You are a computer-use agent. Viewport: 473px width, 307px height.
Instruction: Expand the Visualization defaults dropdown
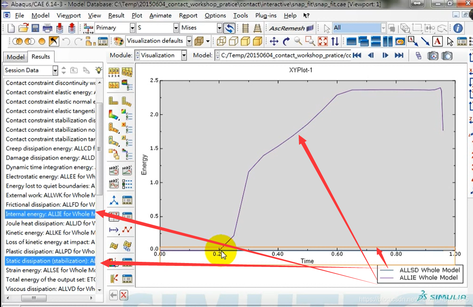189,41
